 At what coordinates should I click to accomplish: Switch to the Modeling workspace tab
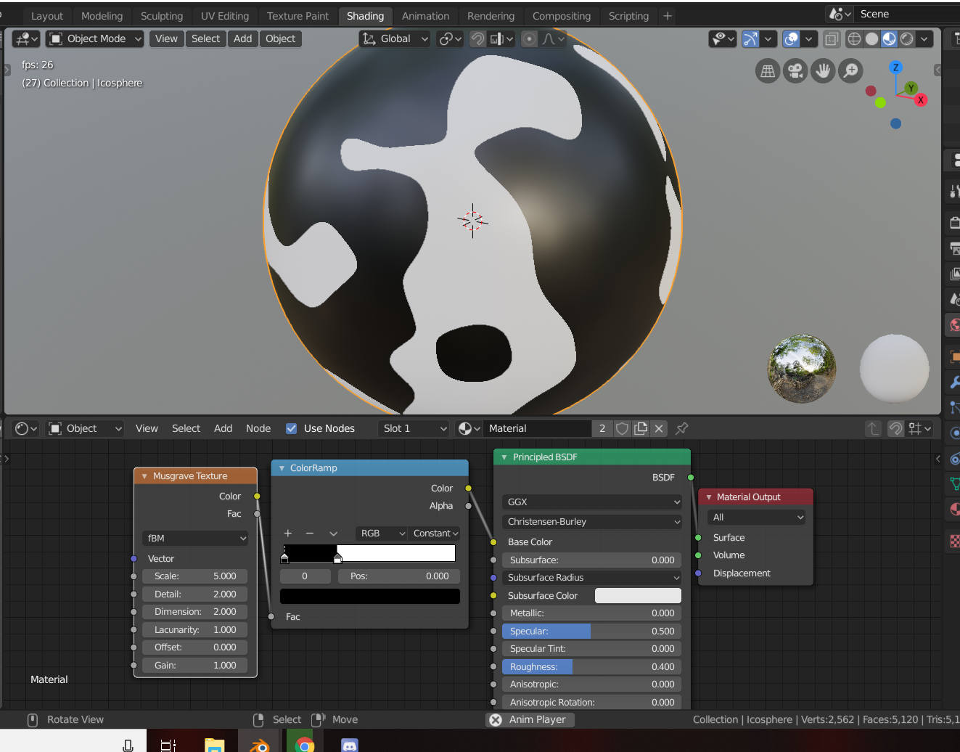(x=102, y=16)
